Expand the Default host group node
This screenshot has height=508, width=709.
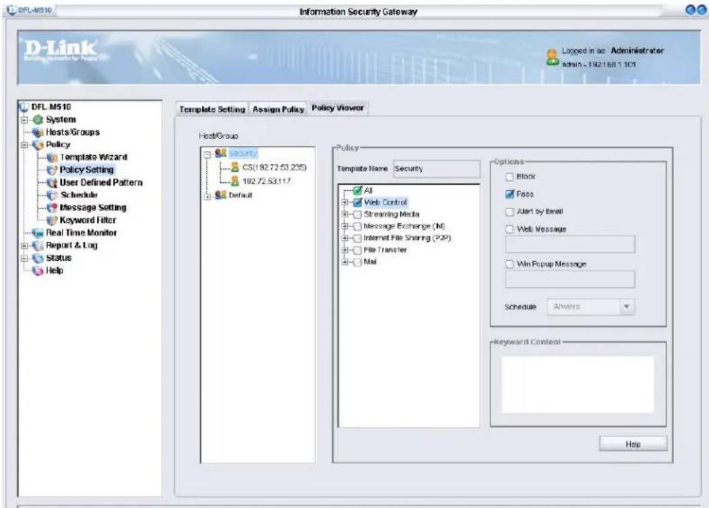tap(207, 196)
